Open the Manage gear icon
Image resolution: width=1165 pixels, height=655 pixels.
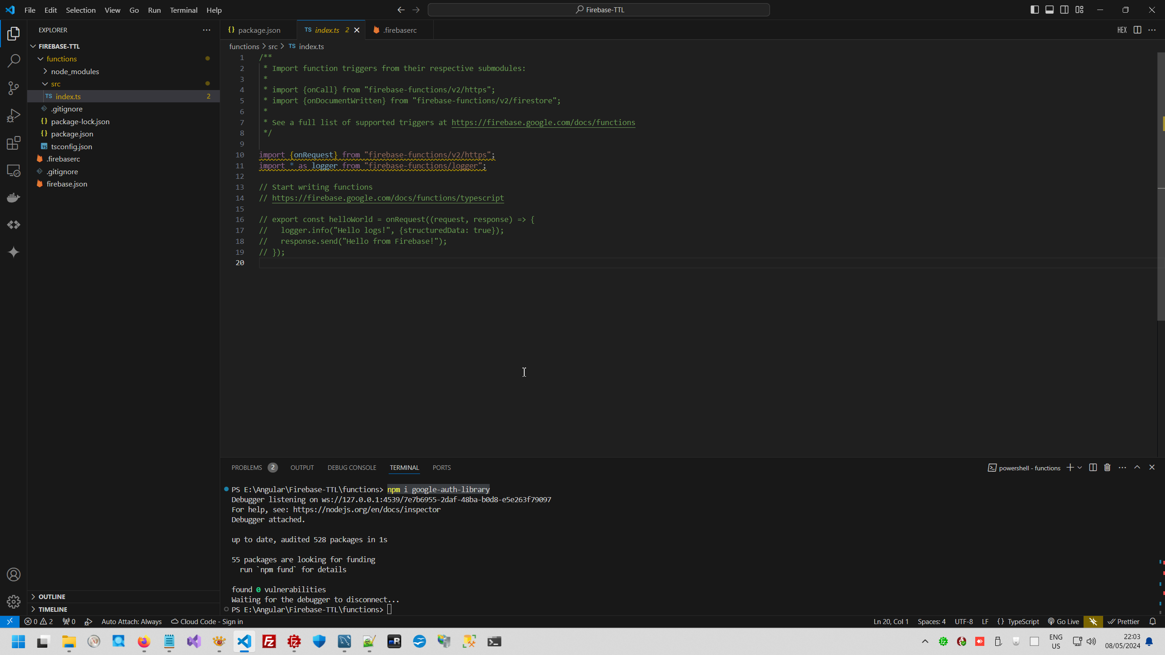14,602
